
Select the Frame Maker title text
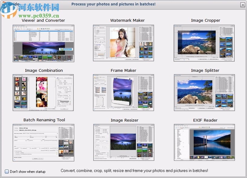tap(123, 70)
